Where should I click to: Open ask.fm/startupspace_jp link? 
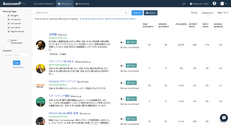pyautogui.click(x=59, y=65)
